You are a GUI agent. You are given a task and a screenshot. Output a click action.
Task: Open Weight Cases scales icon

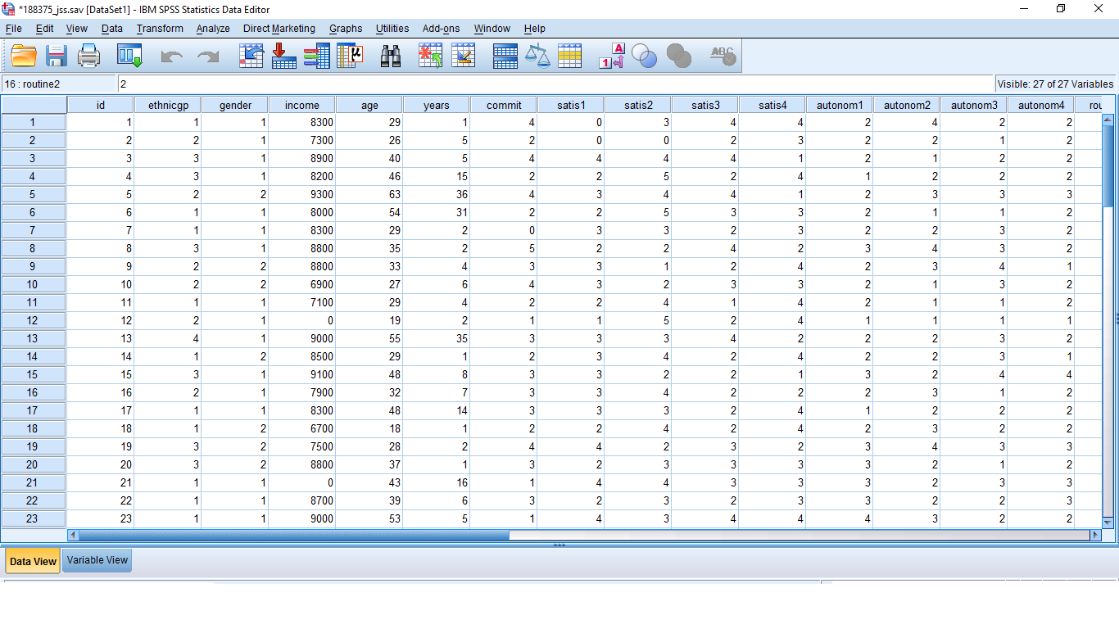(x=537, y=56)
